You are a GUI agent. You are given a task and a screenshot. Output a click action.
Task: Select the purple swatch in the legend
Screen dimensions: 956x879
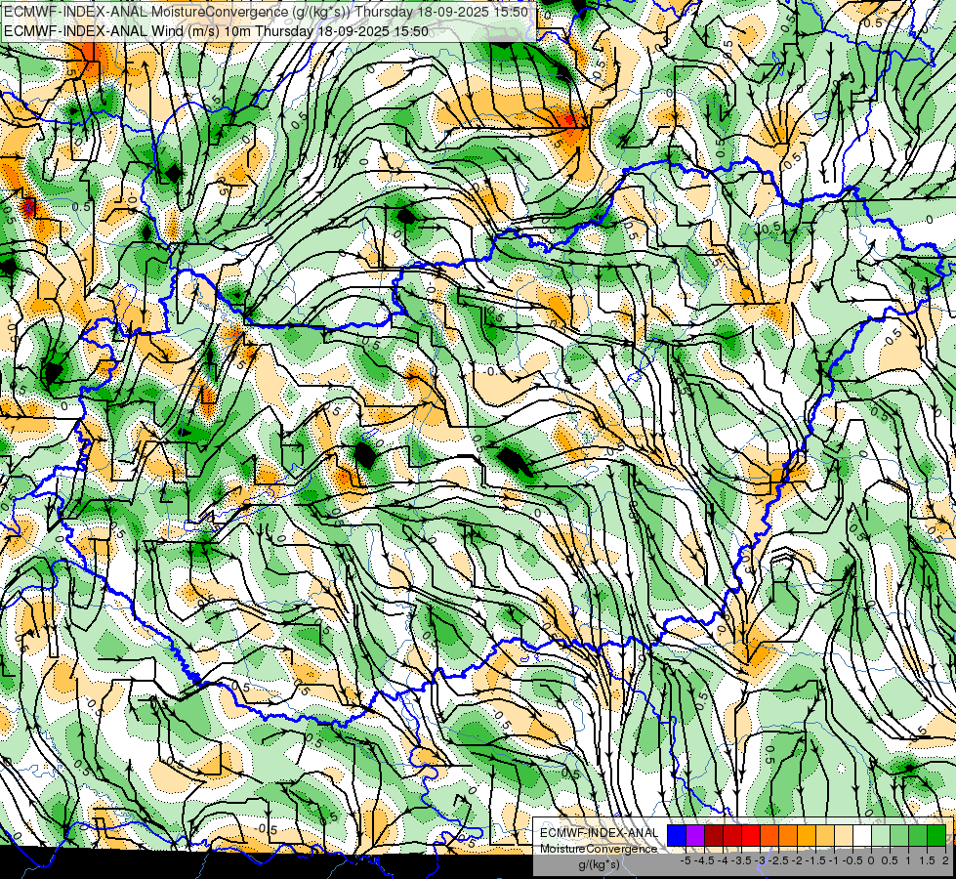tap(695, 835)
